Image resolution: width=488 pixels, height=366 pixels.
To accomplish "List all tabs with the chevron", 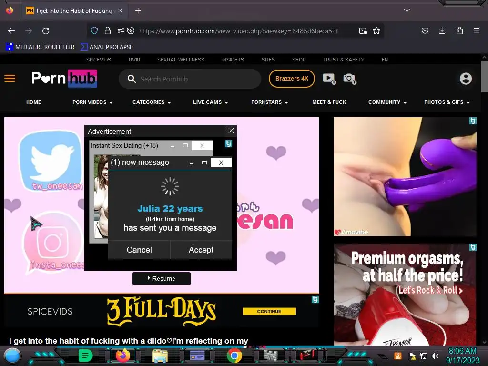I will pyautogui.click(x=407, y=10).
